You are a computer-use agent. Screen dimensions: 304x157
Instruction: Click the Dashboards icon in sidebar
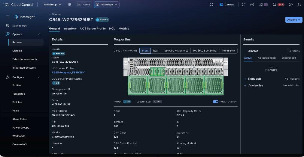tap(8, 25)
